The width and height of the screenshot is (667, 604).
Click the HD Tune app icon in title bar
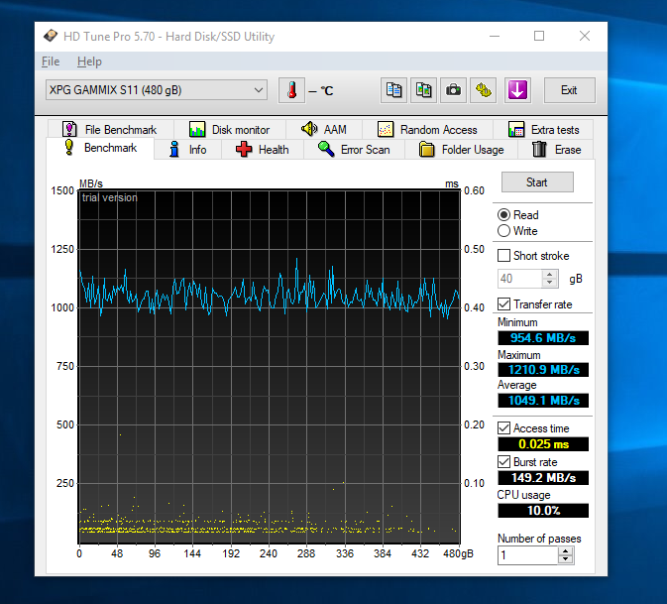click(x=51, y=36)
